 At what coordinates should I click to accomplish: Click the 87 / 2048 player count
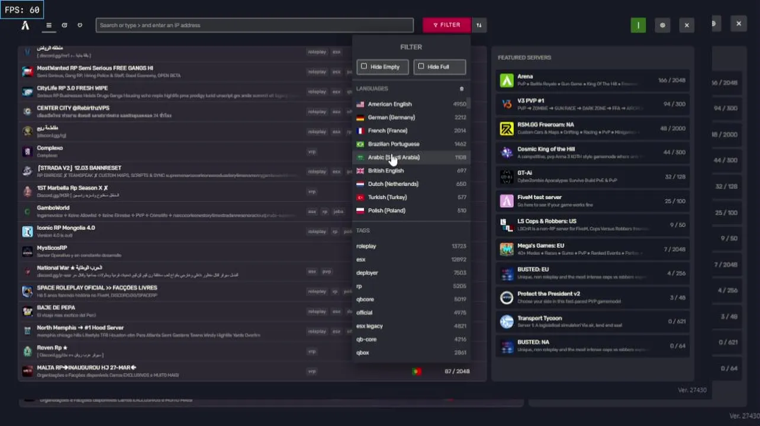tap(457, 371)
